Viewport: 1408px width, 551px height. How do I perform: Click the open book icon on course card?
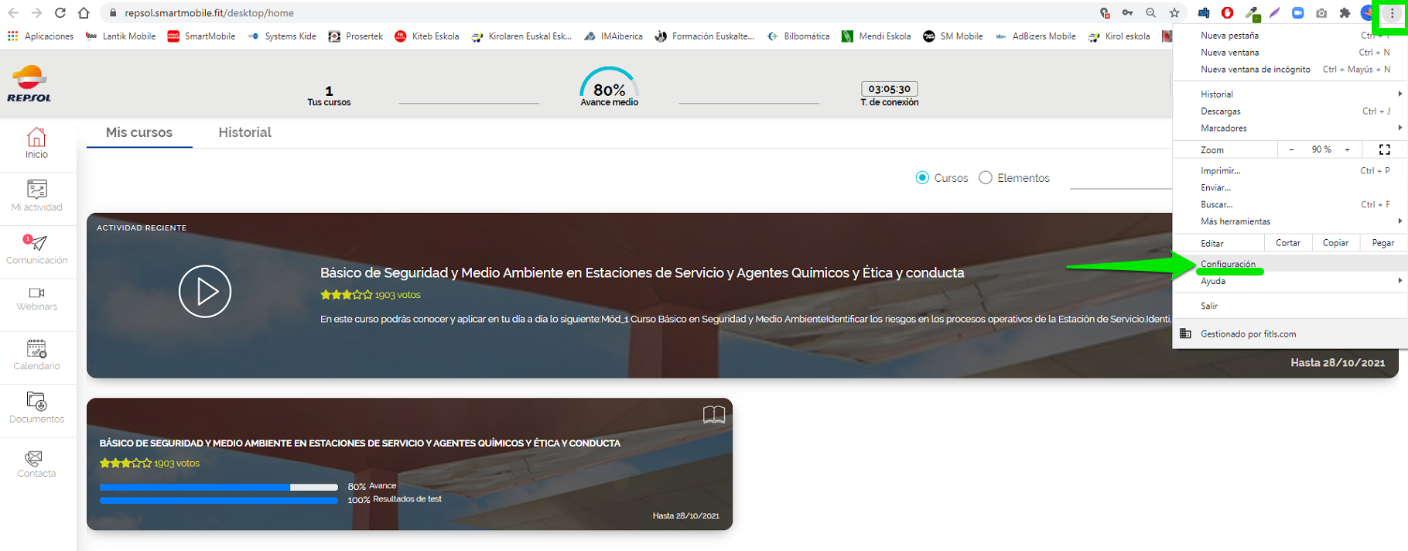pyautogui.click(x=713, y=415)
